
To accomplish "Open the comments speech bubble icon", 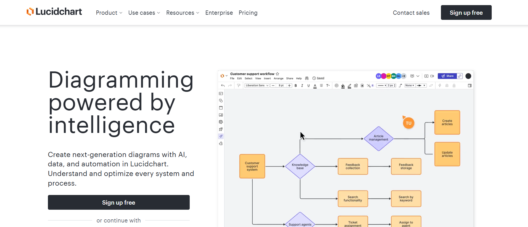I will click(x=412, y=76).
